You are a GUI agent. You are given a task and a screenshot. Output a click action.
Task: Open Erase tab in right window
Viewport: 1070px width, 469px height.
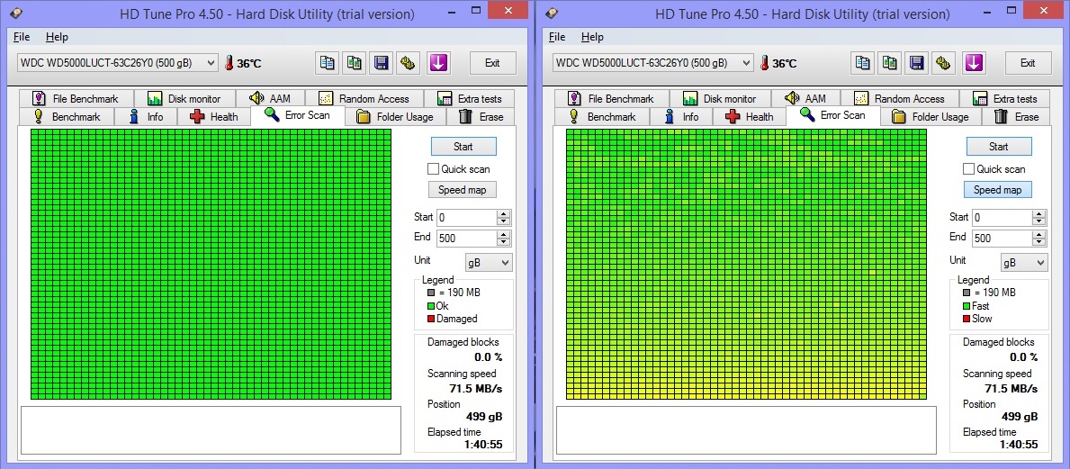pos(1018,117)
